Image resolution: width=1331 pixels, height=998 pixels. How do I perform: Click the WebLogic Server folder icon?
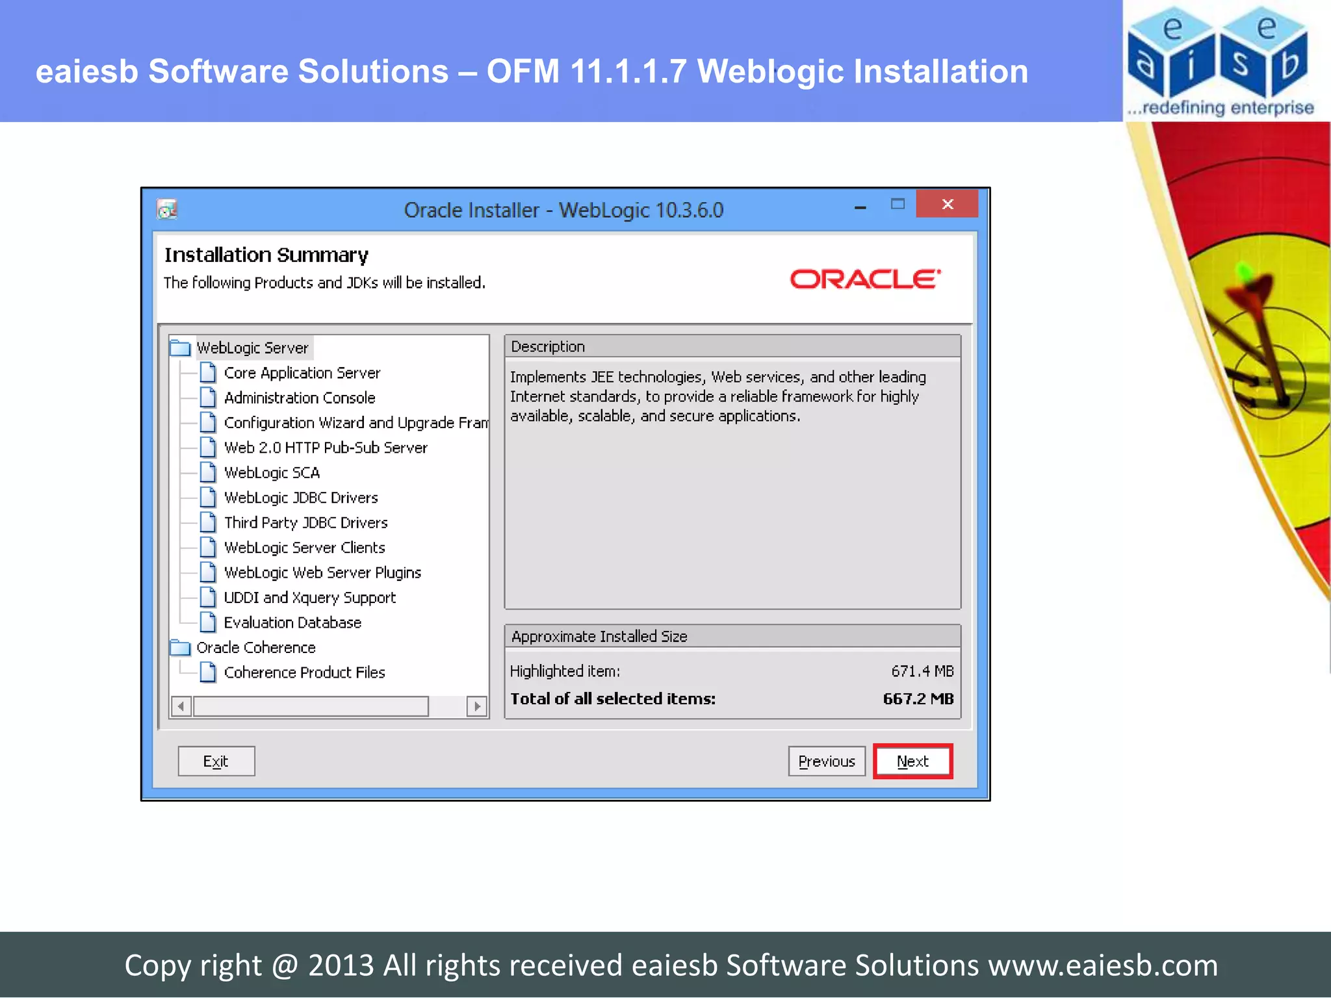coord(180,348)
